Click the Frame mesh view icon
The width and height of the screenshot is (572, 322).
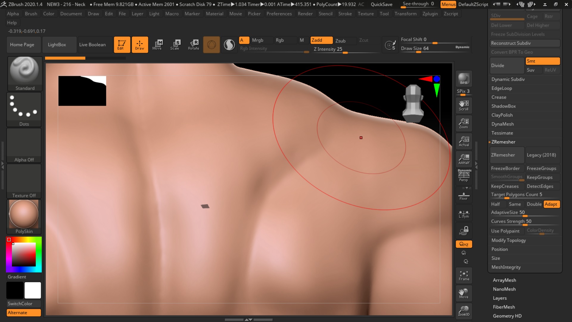[x=464, y=275]
